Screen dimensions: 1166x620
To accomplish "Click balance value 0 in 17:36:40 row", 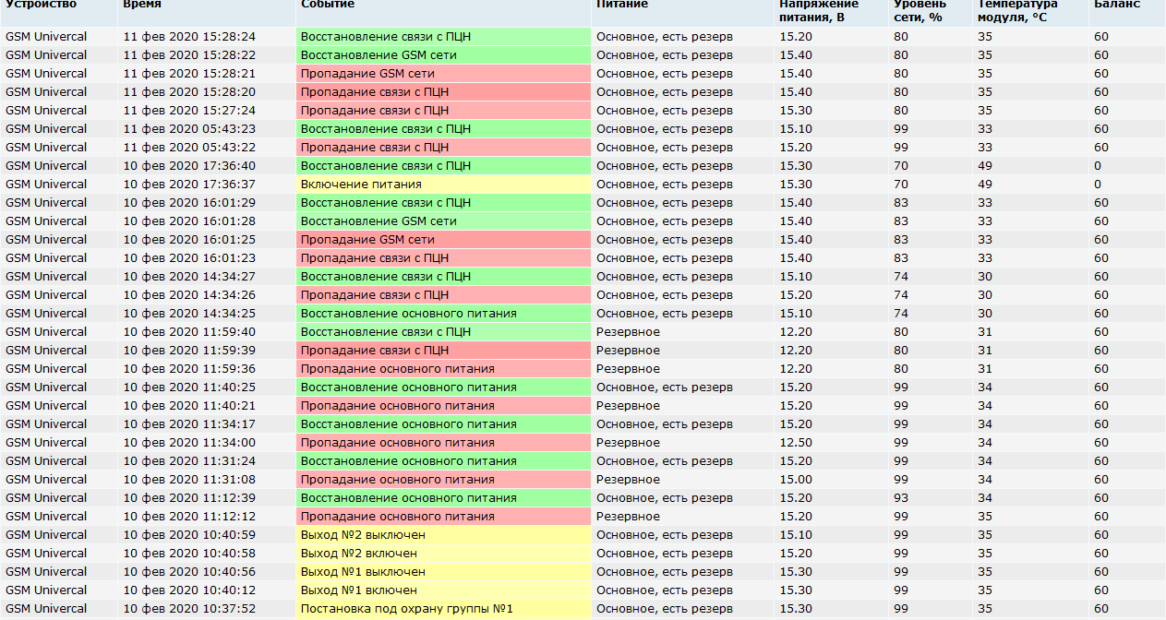I will point(1098,166).
